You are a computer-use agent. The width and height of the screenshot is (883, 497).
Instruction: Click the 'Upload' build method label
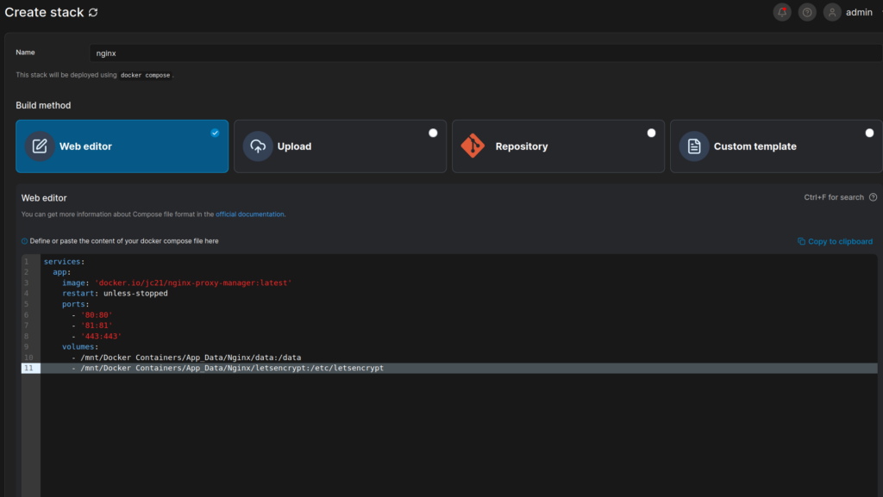[295, 146]
